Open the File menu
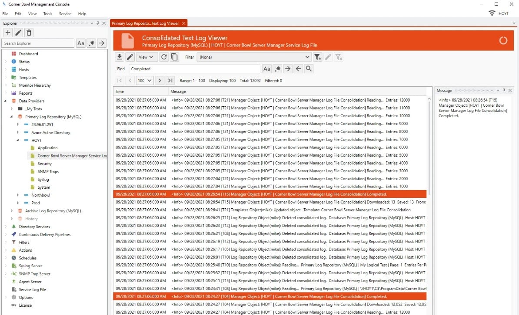The image size is (519, 315). (x=5, y=14)
